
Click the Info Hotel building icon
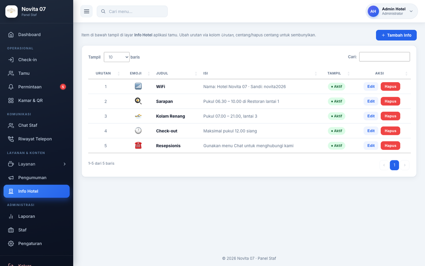[x=11, y=191]
